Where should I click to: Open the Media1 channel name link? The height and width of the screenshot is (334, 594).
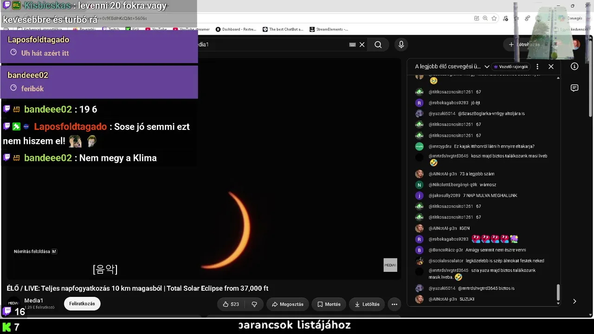point(34,301)
